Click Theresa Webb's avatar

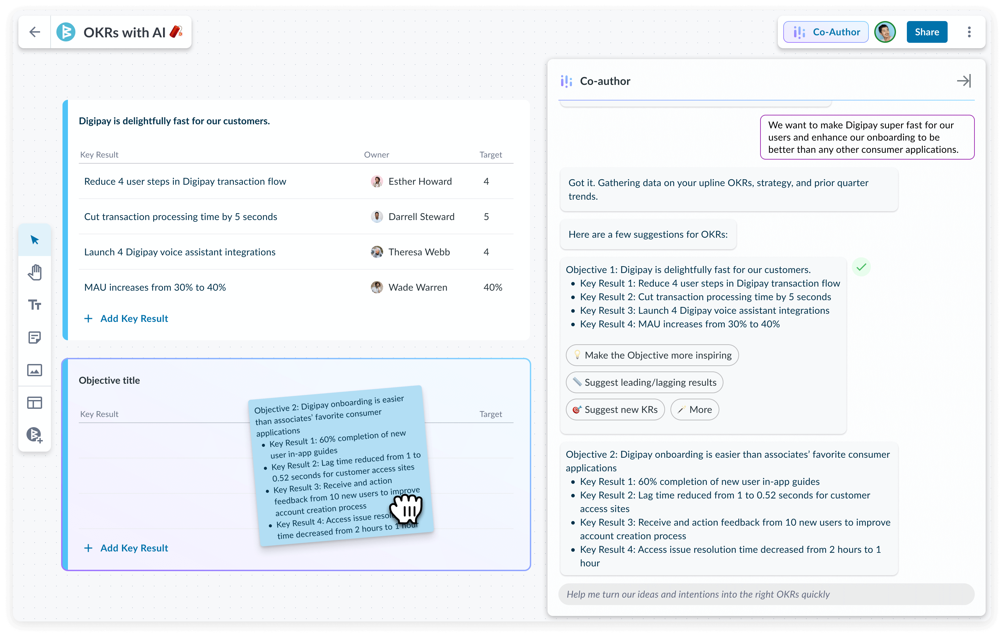[376, 252]
